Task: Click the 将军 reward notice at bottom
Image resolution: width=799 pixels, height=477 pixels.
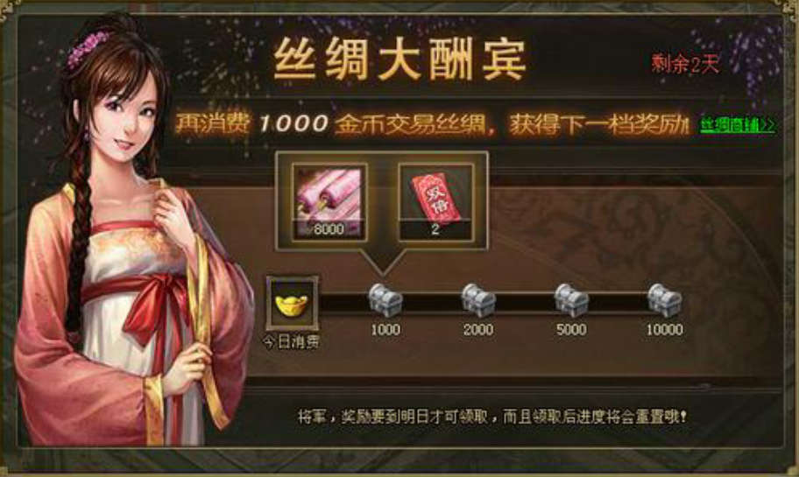Action: [492, 417]
